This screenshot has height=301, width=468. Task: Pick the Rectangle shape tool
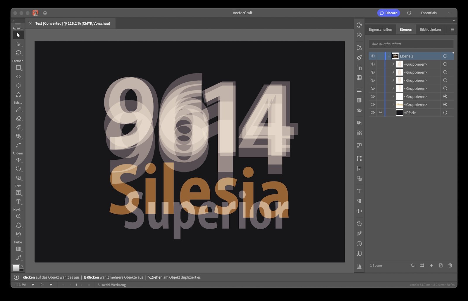coord(18,68)
